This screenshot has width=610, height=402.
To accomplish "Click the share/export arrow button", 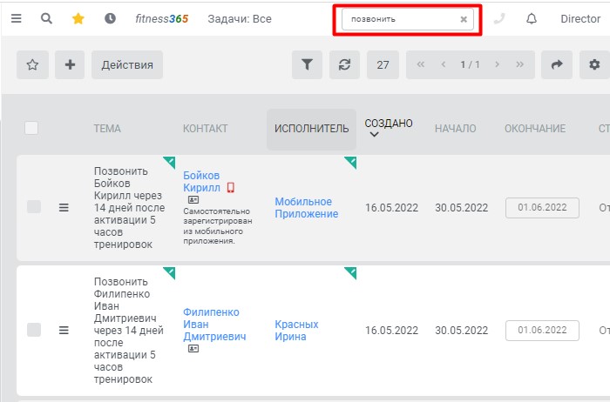I will click(557, 65).
